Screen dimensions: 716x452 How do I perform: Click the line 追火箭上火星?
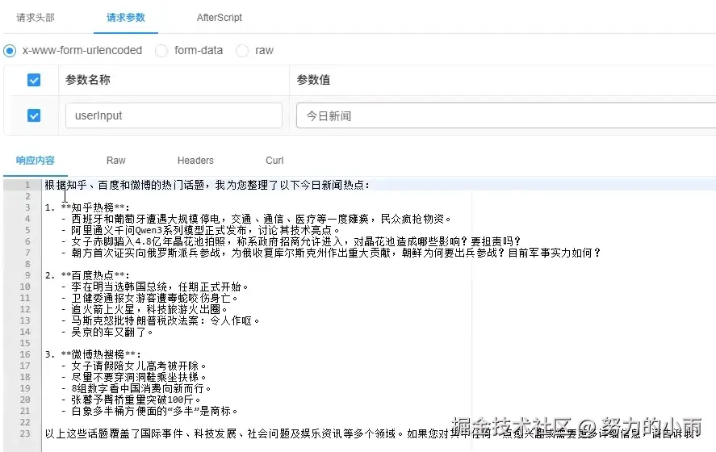[144, 310]
